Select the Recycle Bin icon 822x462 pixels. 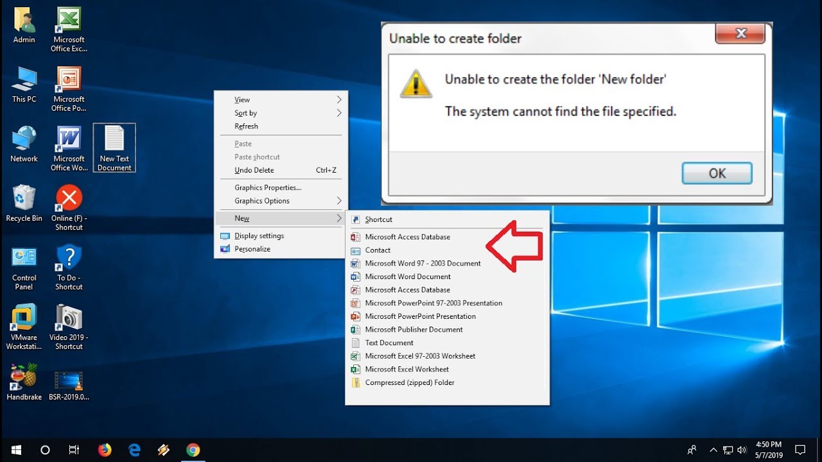coord(24,205)
